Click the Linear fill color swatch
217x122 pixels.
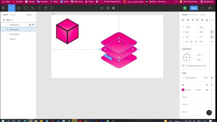pyautogui.click(x=183, y=90)
